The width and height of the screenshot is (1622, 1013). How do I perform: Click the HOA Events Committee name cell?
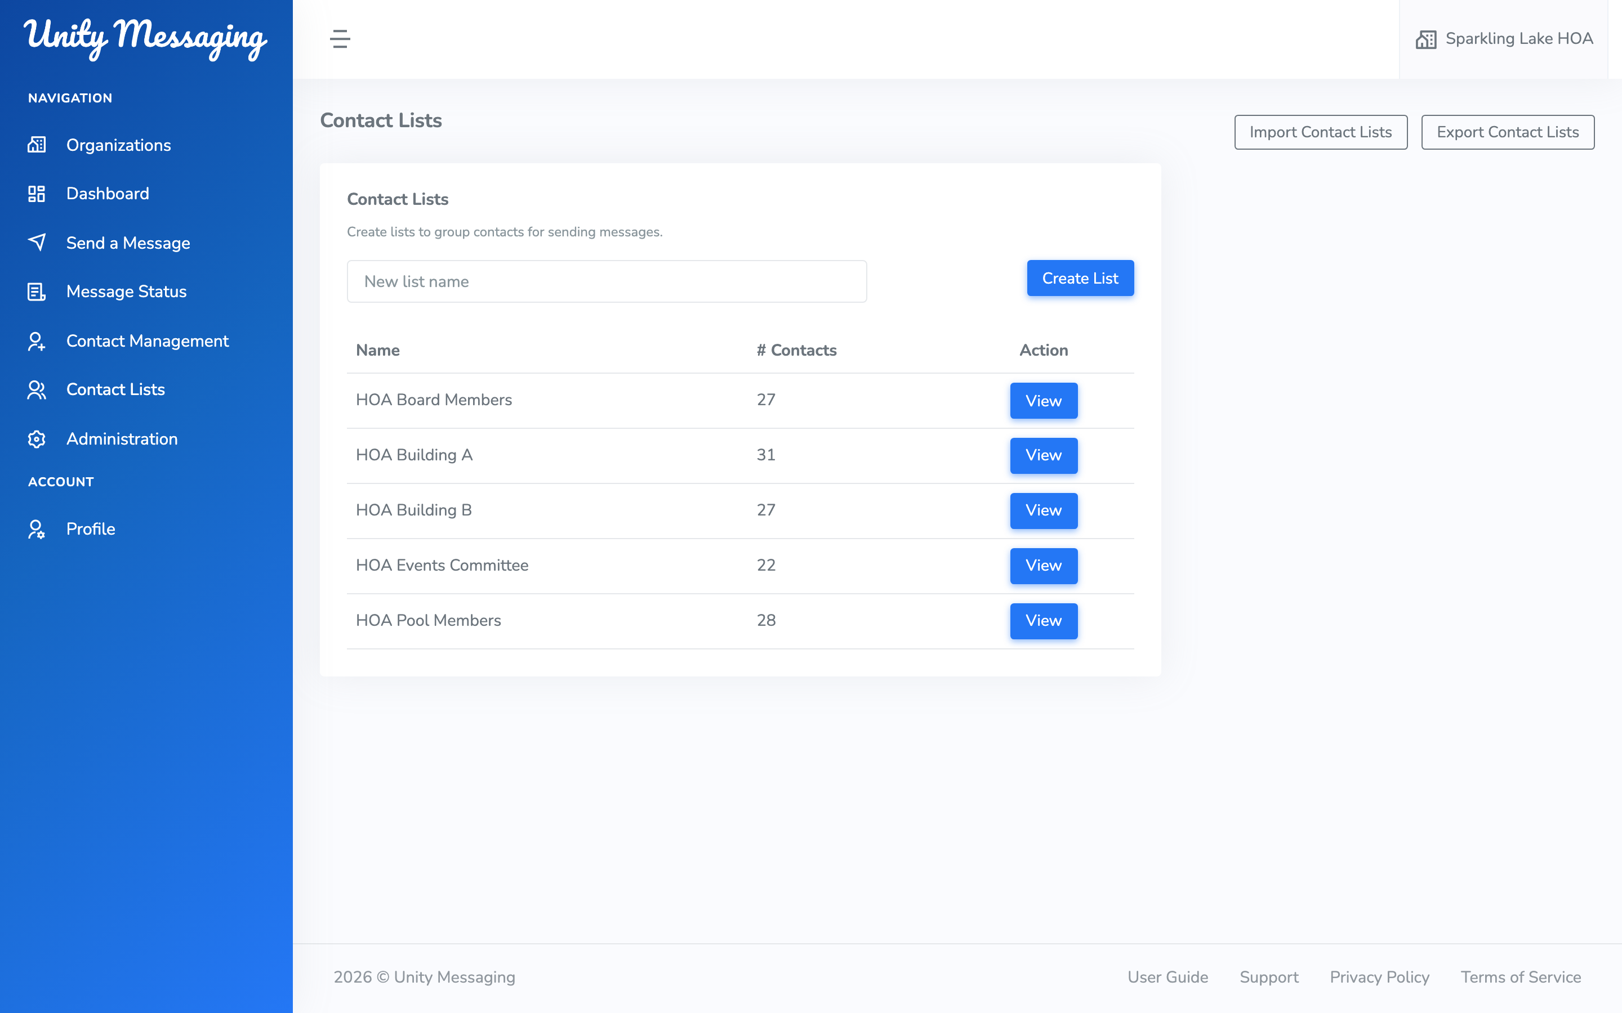point(442,566)
